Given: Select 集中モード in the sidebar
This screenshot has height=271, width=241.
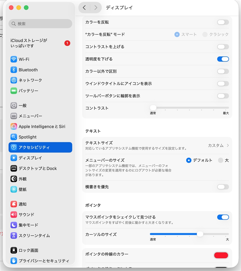Looking at the screenshot, I should coord(40,225).
